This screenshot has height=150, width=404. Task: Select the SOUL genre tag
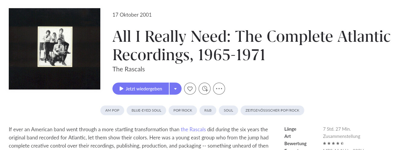(228, 110)
